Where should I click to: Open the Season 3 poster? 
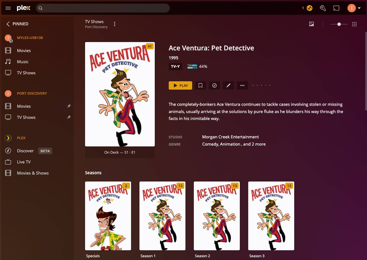click(271, 216)
